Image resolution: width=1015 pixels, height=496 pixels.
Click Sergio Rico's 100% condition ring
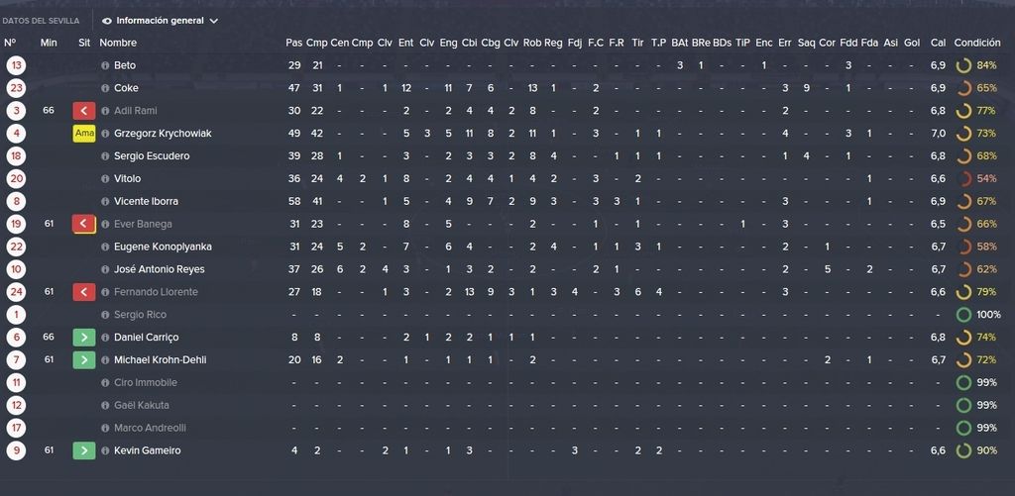coord(963,315)
